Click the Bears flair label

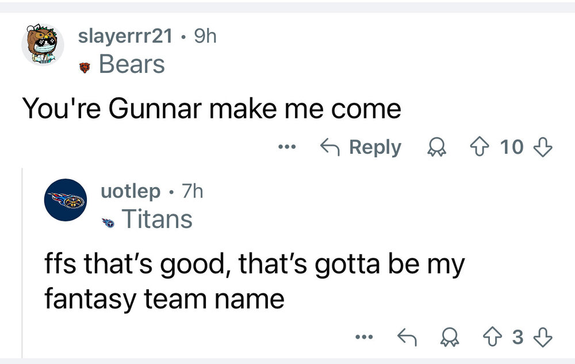[x=132, y=64]
